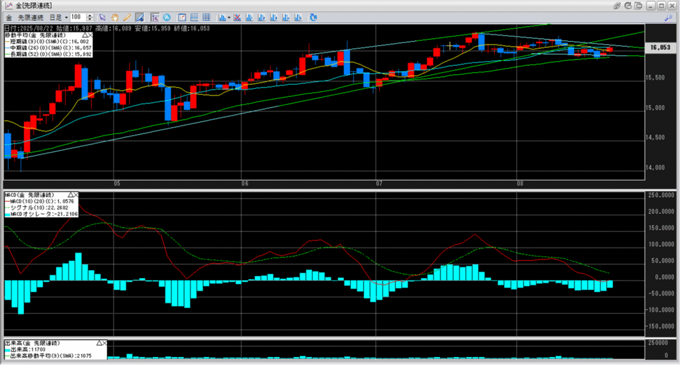Click the 出来高:11703 legend row
Screen dimensions: 680x365
click(x=27, y=349)
